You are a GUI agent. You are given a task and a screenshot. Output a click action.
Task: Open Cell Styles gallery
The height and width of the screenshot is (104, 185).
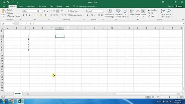(x=125, y=13)
